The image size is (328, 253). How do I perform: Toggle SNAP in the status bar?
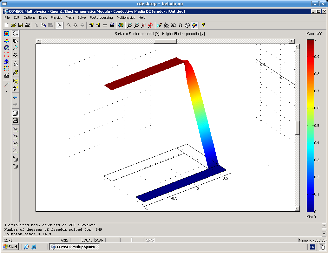pyautogui.click(x=99, y=240)
